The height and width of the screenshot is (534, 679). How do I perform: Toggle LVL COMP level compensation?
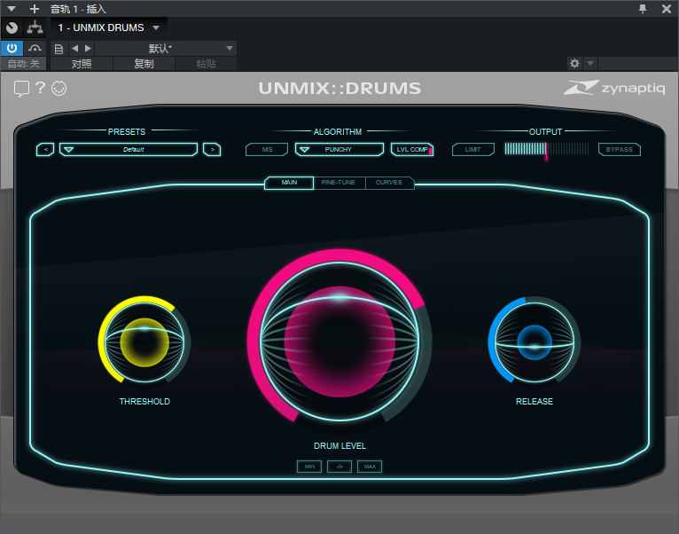point(412,150)
